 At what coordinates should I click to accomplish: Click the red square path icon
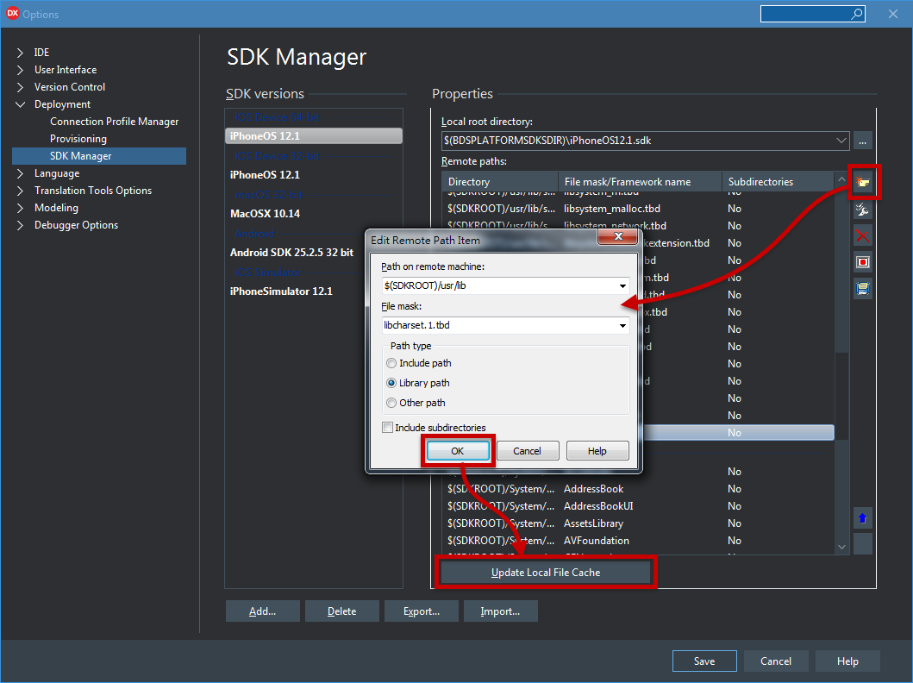[863, 262]
